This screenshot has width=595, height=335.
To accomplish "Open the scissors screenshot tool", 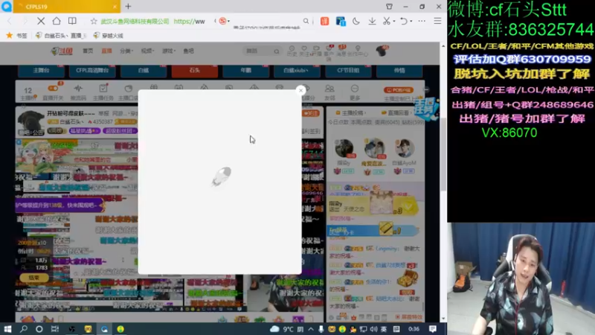I will (386, 22).
